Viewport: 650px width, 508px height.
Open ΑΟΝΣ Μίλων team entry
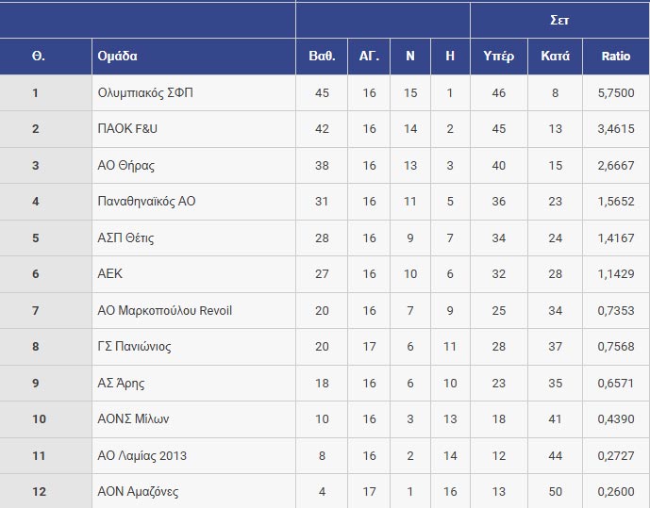coord(133,419)
